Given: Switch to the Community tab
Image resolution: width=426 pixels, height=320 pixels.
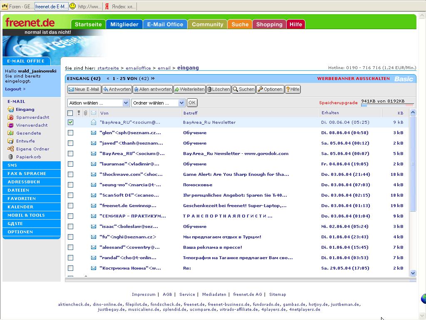Looking at the screenshot, I should [208, 24].
